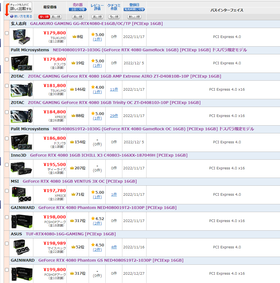Open ZOTAC AMP Extreme AIRO ZT-D40810B-10P link
Screen dimensions: 280x283
[124, 76]
